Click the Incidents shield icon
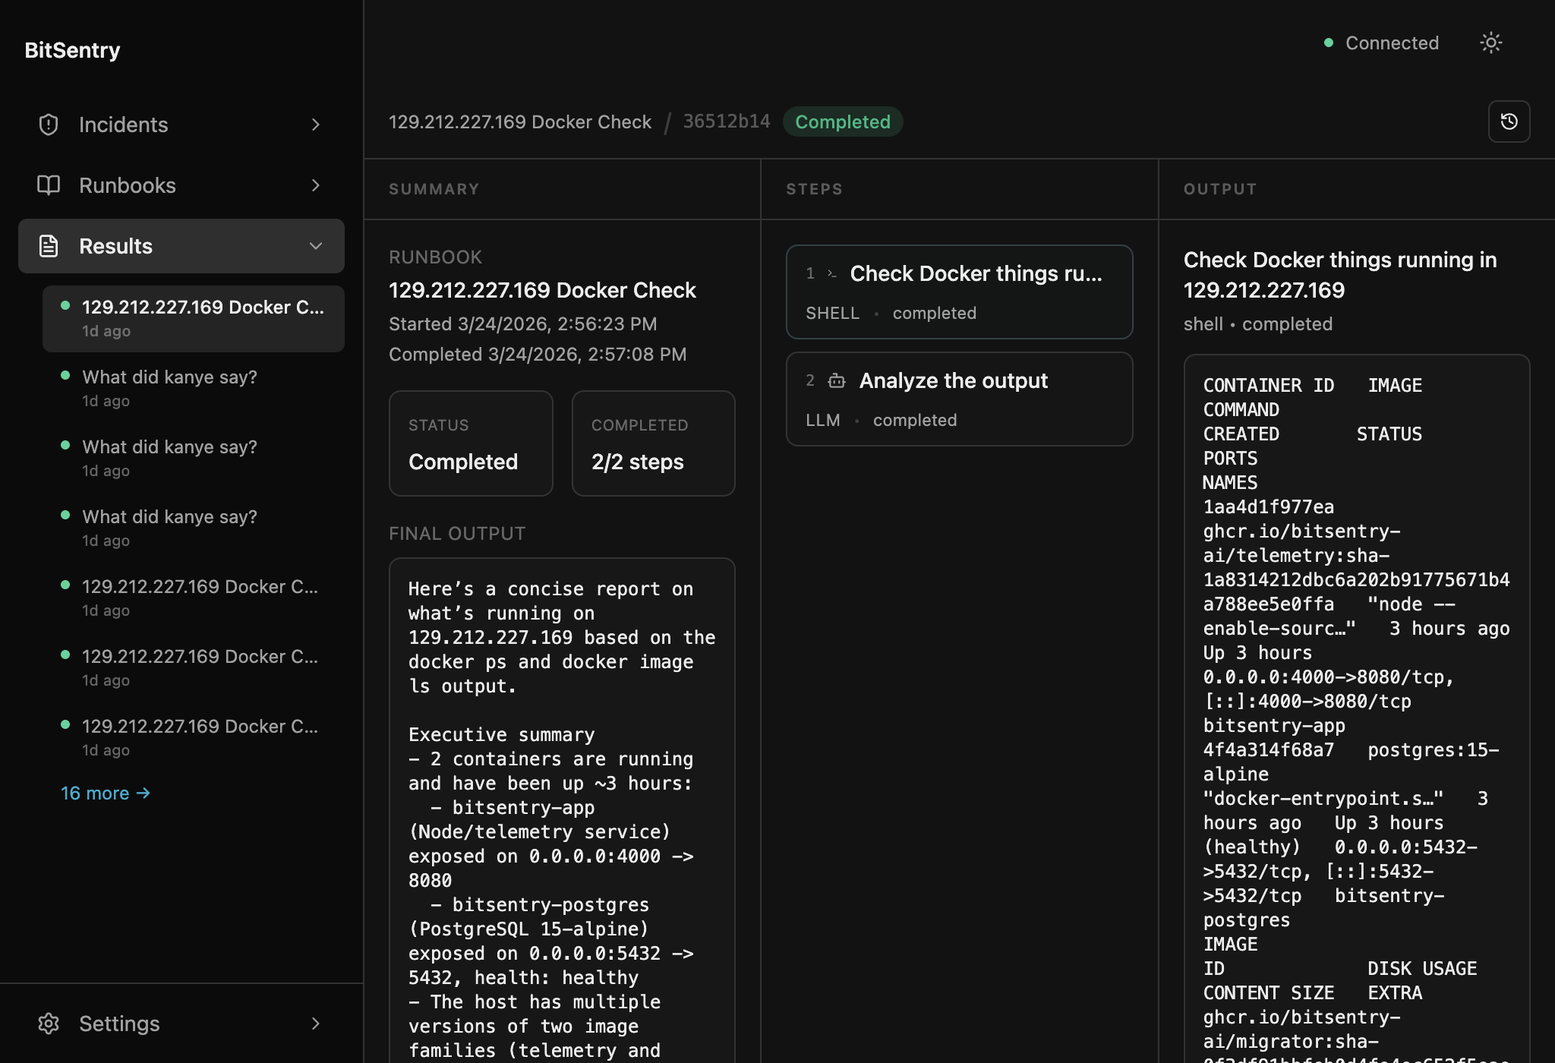 (49, 125)
